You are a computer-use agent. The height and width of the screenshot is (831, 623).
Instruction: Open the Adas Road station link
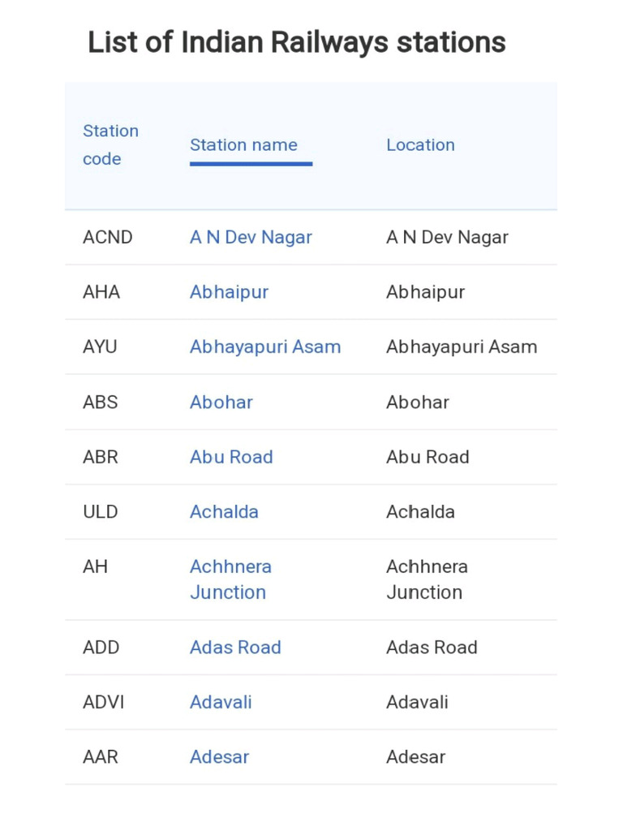tap(235, 648)
